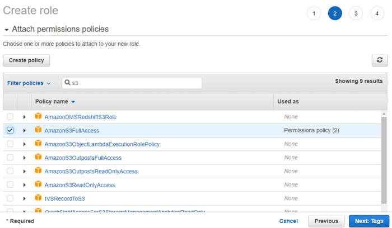Open the AmazonDMSRedshiftS3Role policy link
392x228 pixels.
[81, 117]
